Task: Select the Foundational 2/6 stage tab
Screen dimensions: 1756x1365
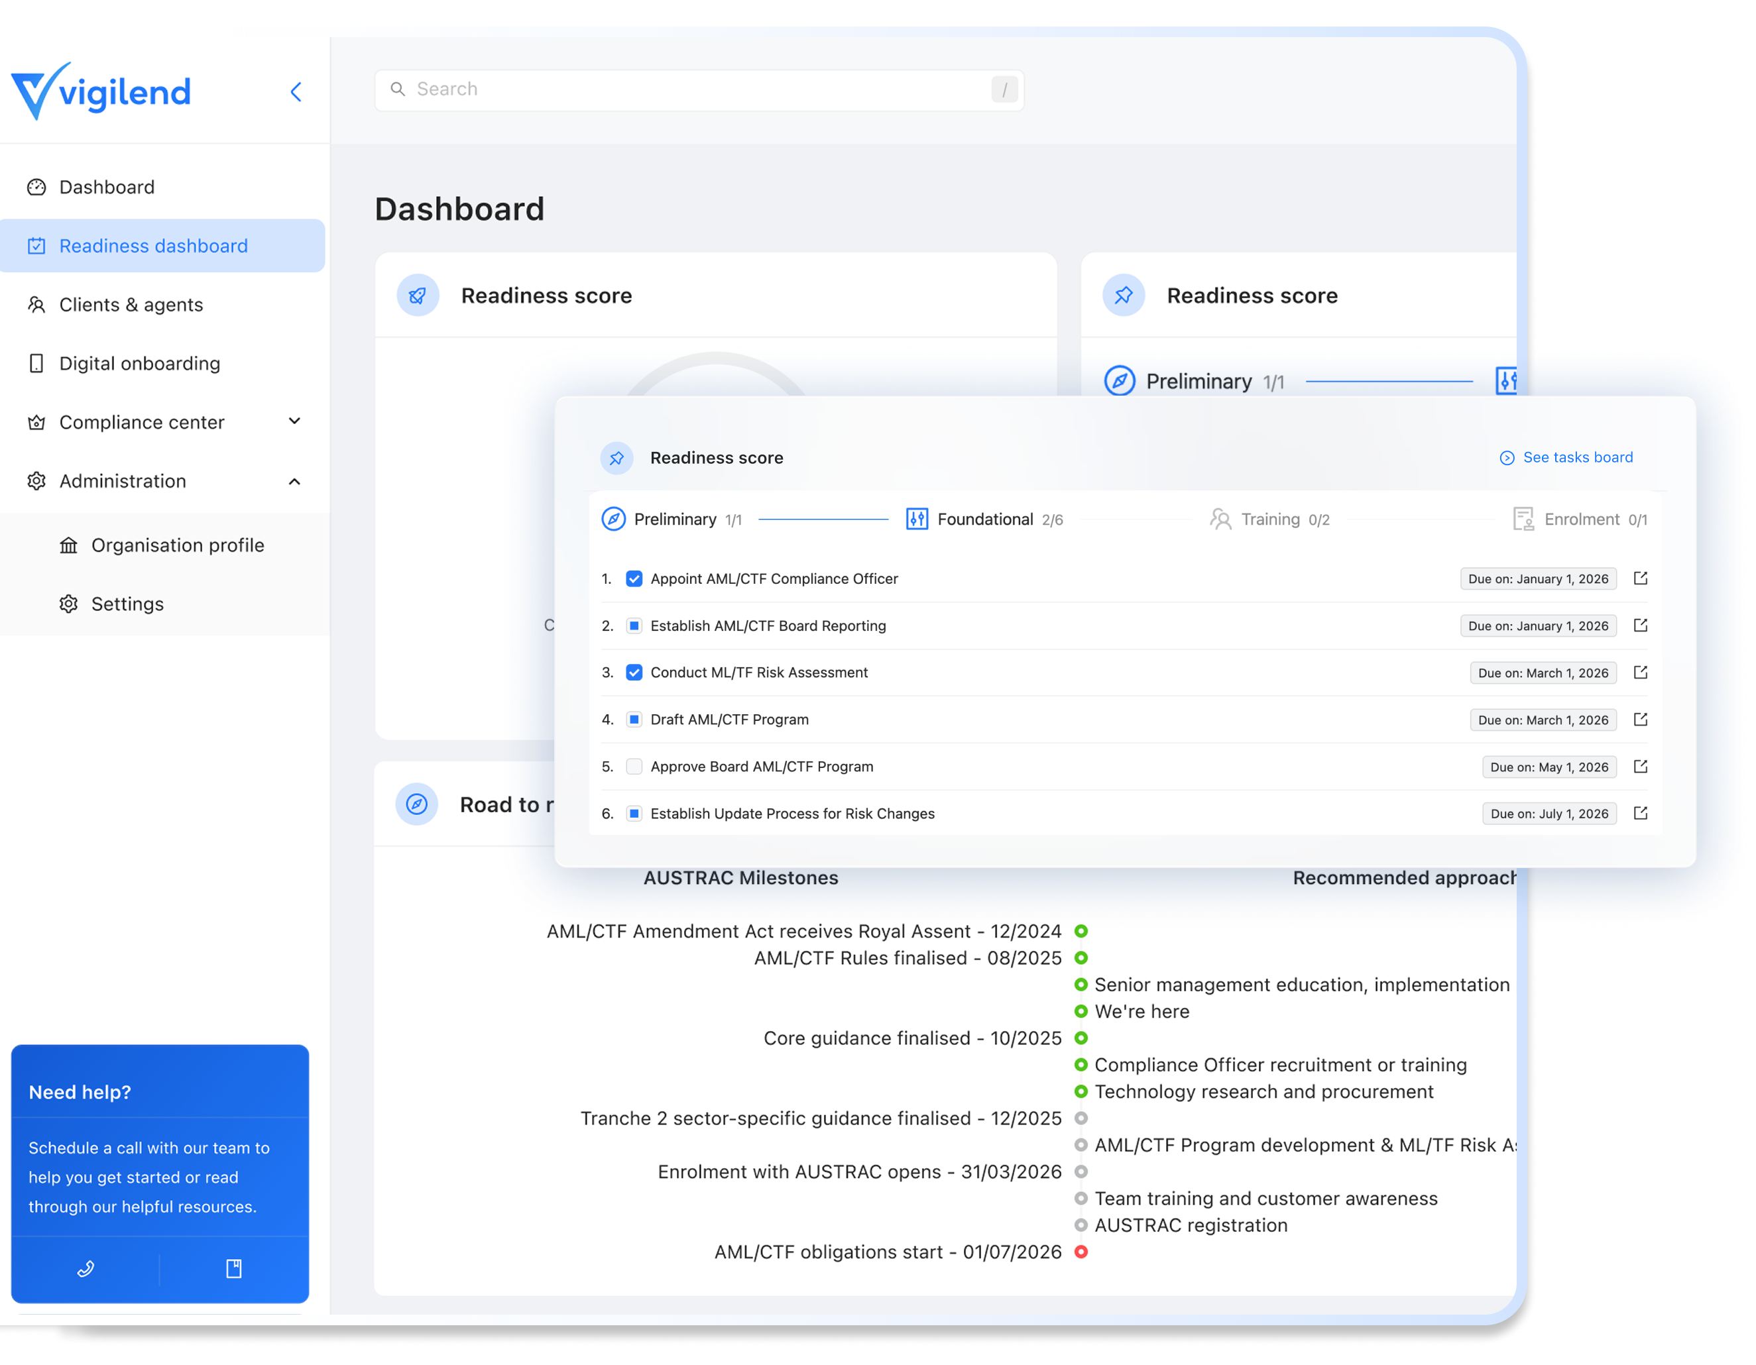Action: tap(984, 519)
